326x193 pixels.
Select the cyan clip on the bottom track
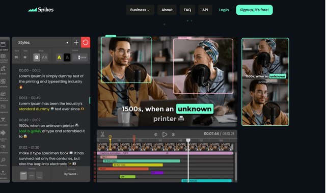[x=206, y=181]
